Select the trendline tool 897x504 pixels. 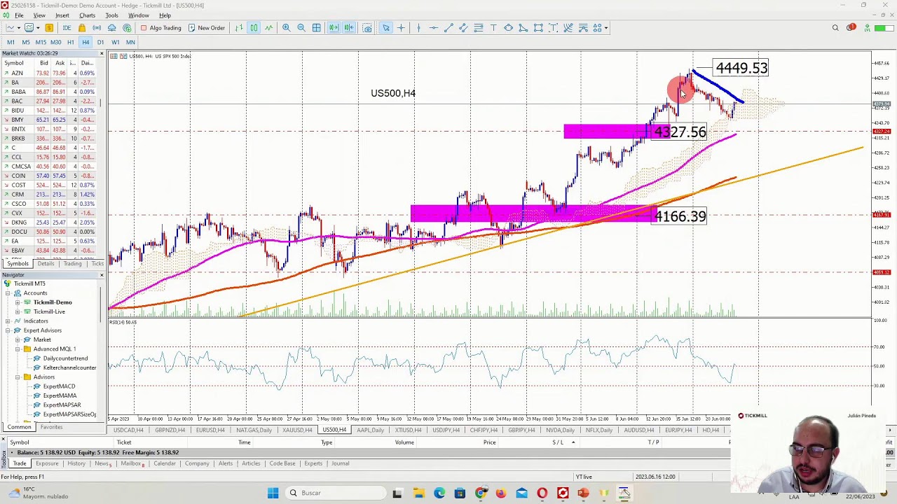click(x=448, y=28)
